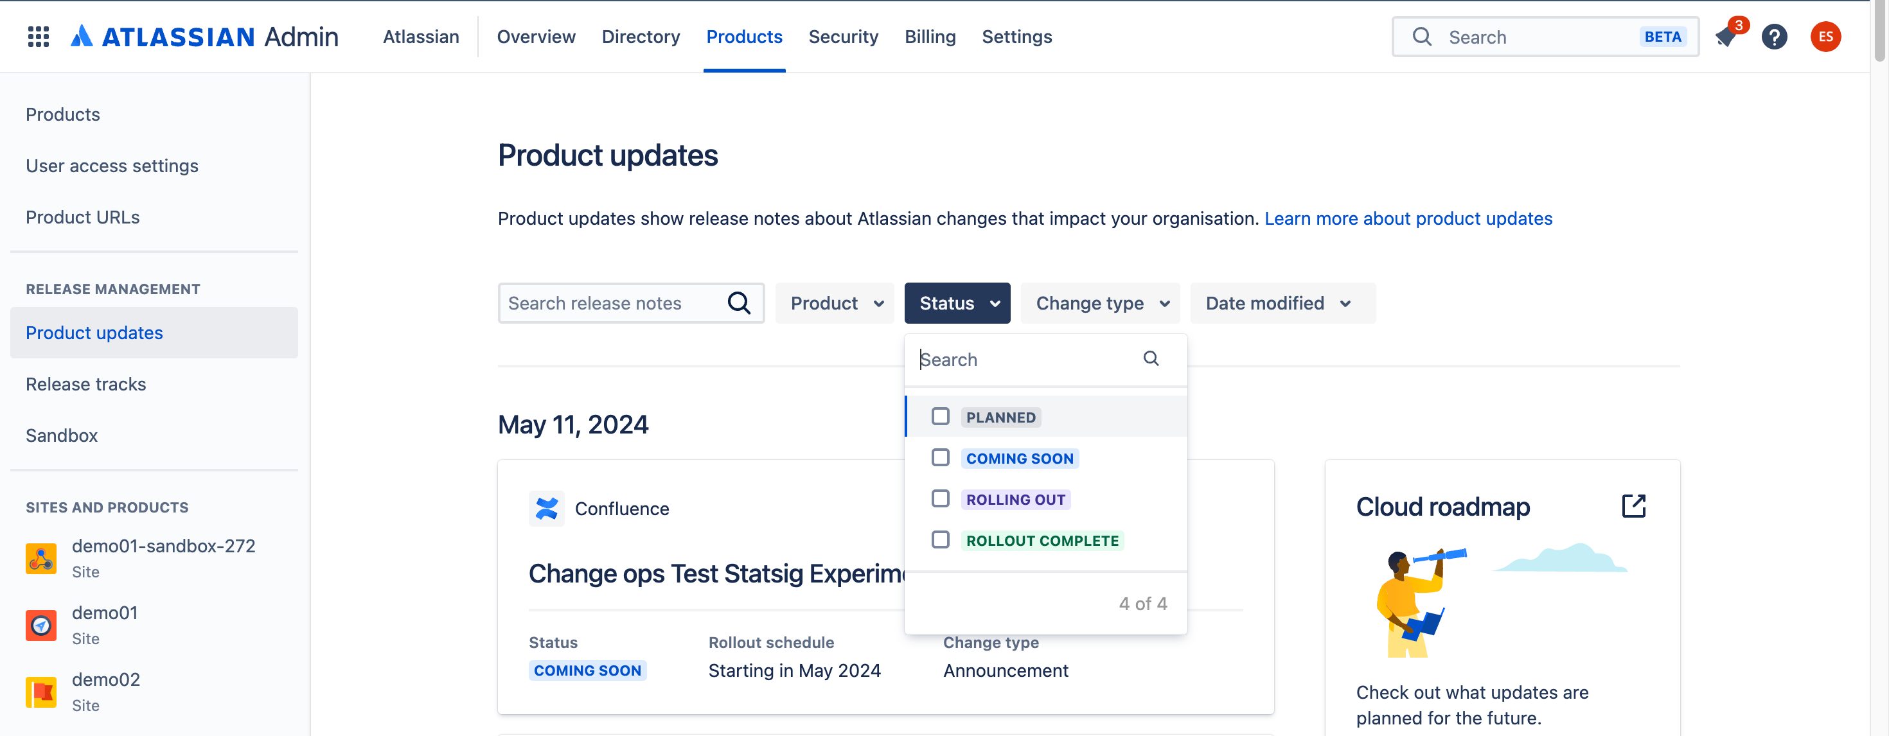The height and width of the screenshot is (736, 1889).
Task: Focus the Status dropdown Search field
Action: pos(1045,359)
